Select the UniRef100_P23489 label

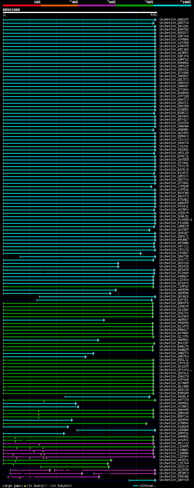coord(174,273)
